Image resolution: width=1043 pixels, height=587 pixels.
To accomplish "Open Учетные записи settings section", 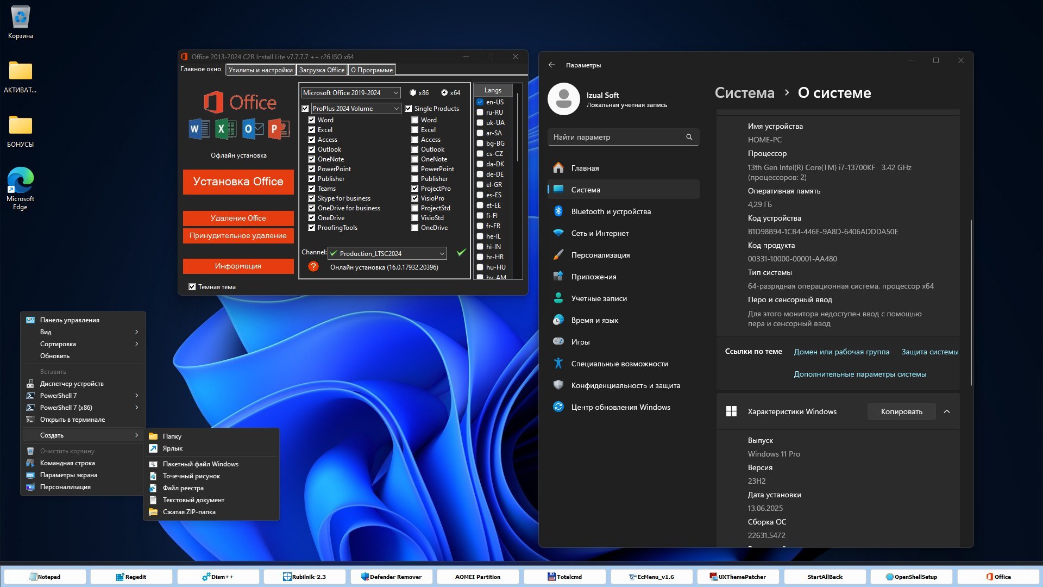I will point(623,298).
